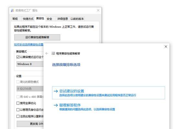
Task: Click arrow icon beside 疑难解答程序
Action: click(56, 105)
